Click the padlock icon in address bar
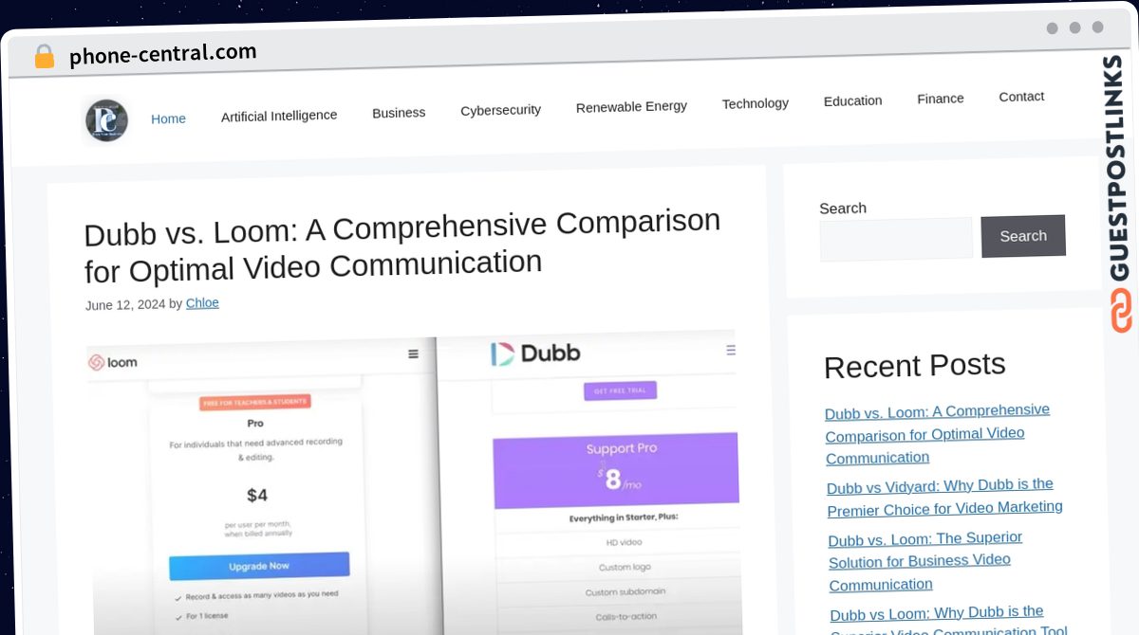Screen dimensions: 1139x635 [44, 57]
